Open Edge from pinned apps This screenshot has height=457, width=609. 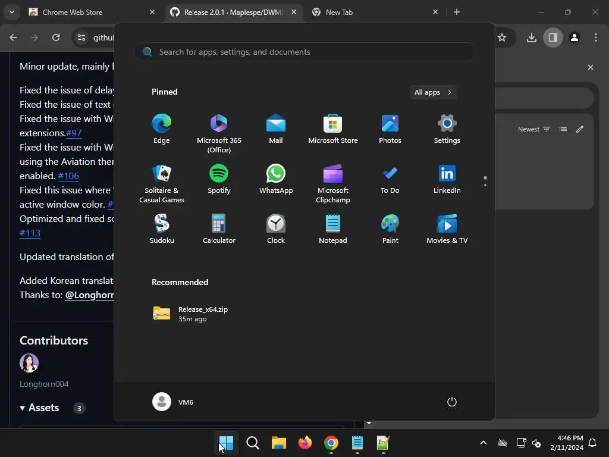pyautogui.click(x=162, y=129)
